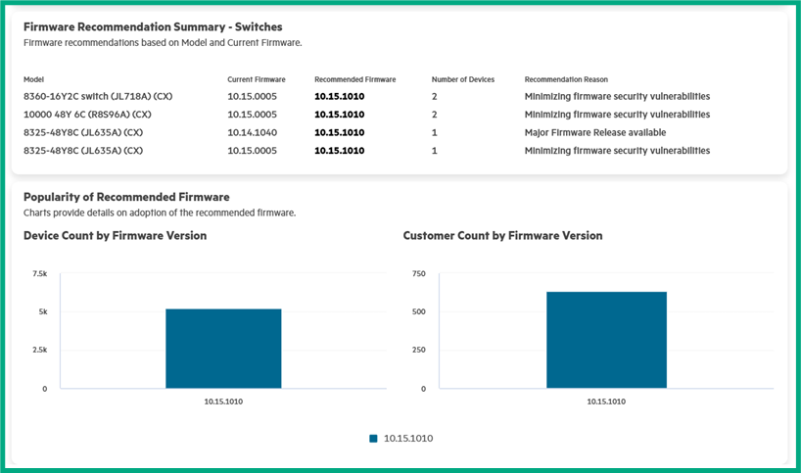Screen dimensions: 801x473
Task: Click the Firmware Recommendation Summary - Switches heading
Action: pos(153,27)
